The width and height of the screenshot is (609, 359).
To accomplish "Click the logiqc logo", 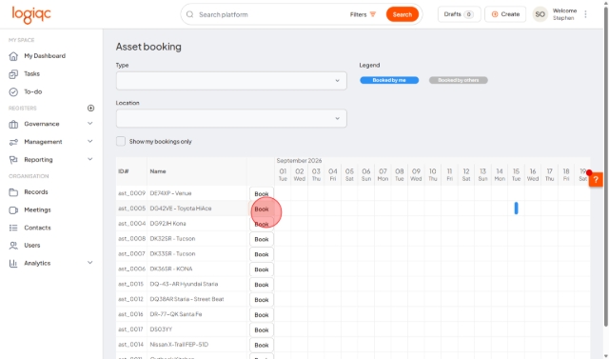I will [31, 15].
